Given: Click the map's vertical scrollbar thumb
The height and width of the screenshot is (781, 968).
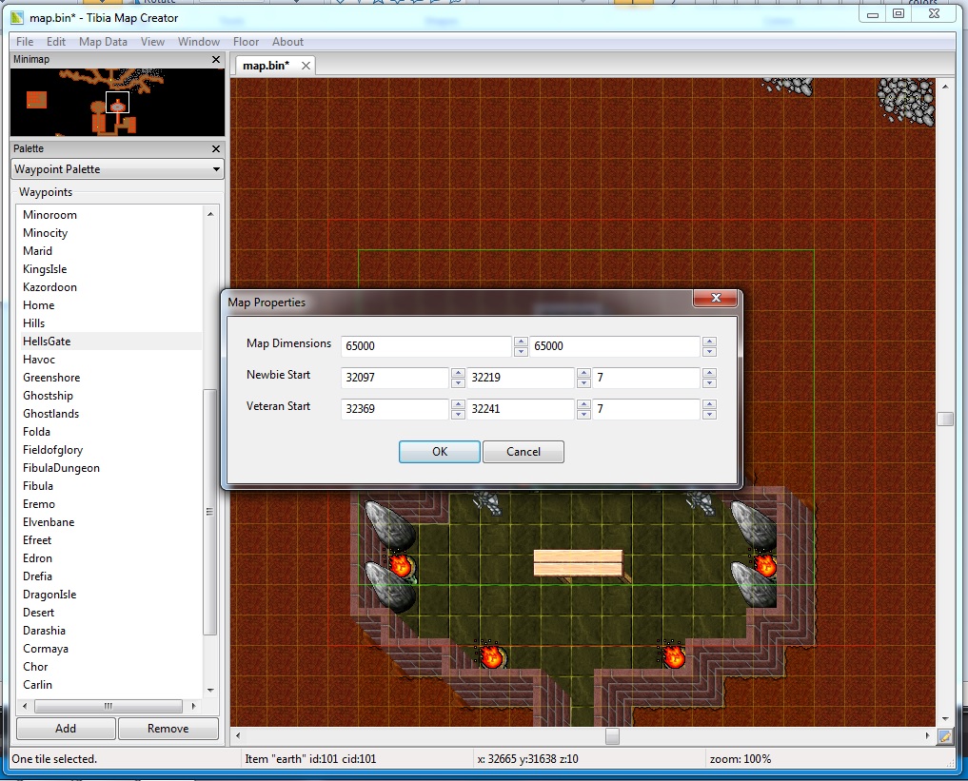Looking at the screenshot, I should (x=944, y=419).
